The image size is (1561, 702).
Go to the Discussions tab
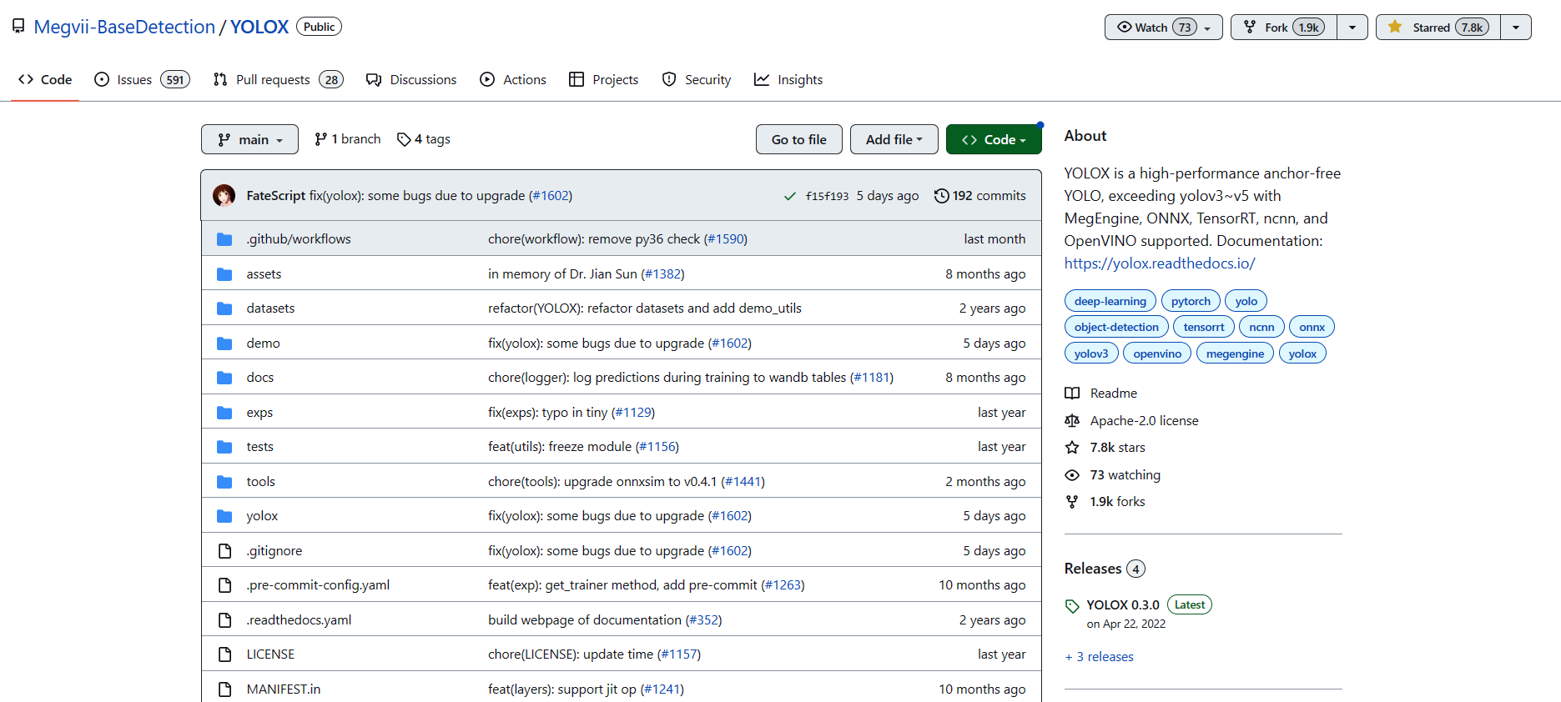pyautogui.click(x=411, y=80)
